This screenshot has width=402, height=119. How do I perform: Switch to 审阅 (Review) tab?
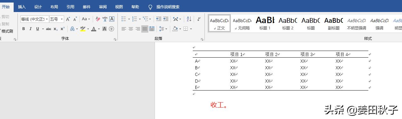pyautogui.click(x=103, y=7)
